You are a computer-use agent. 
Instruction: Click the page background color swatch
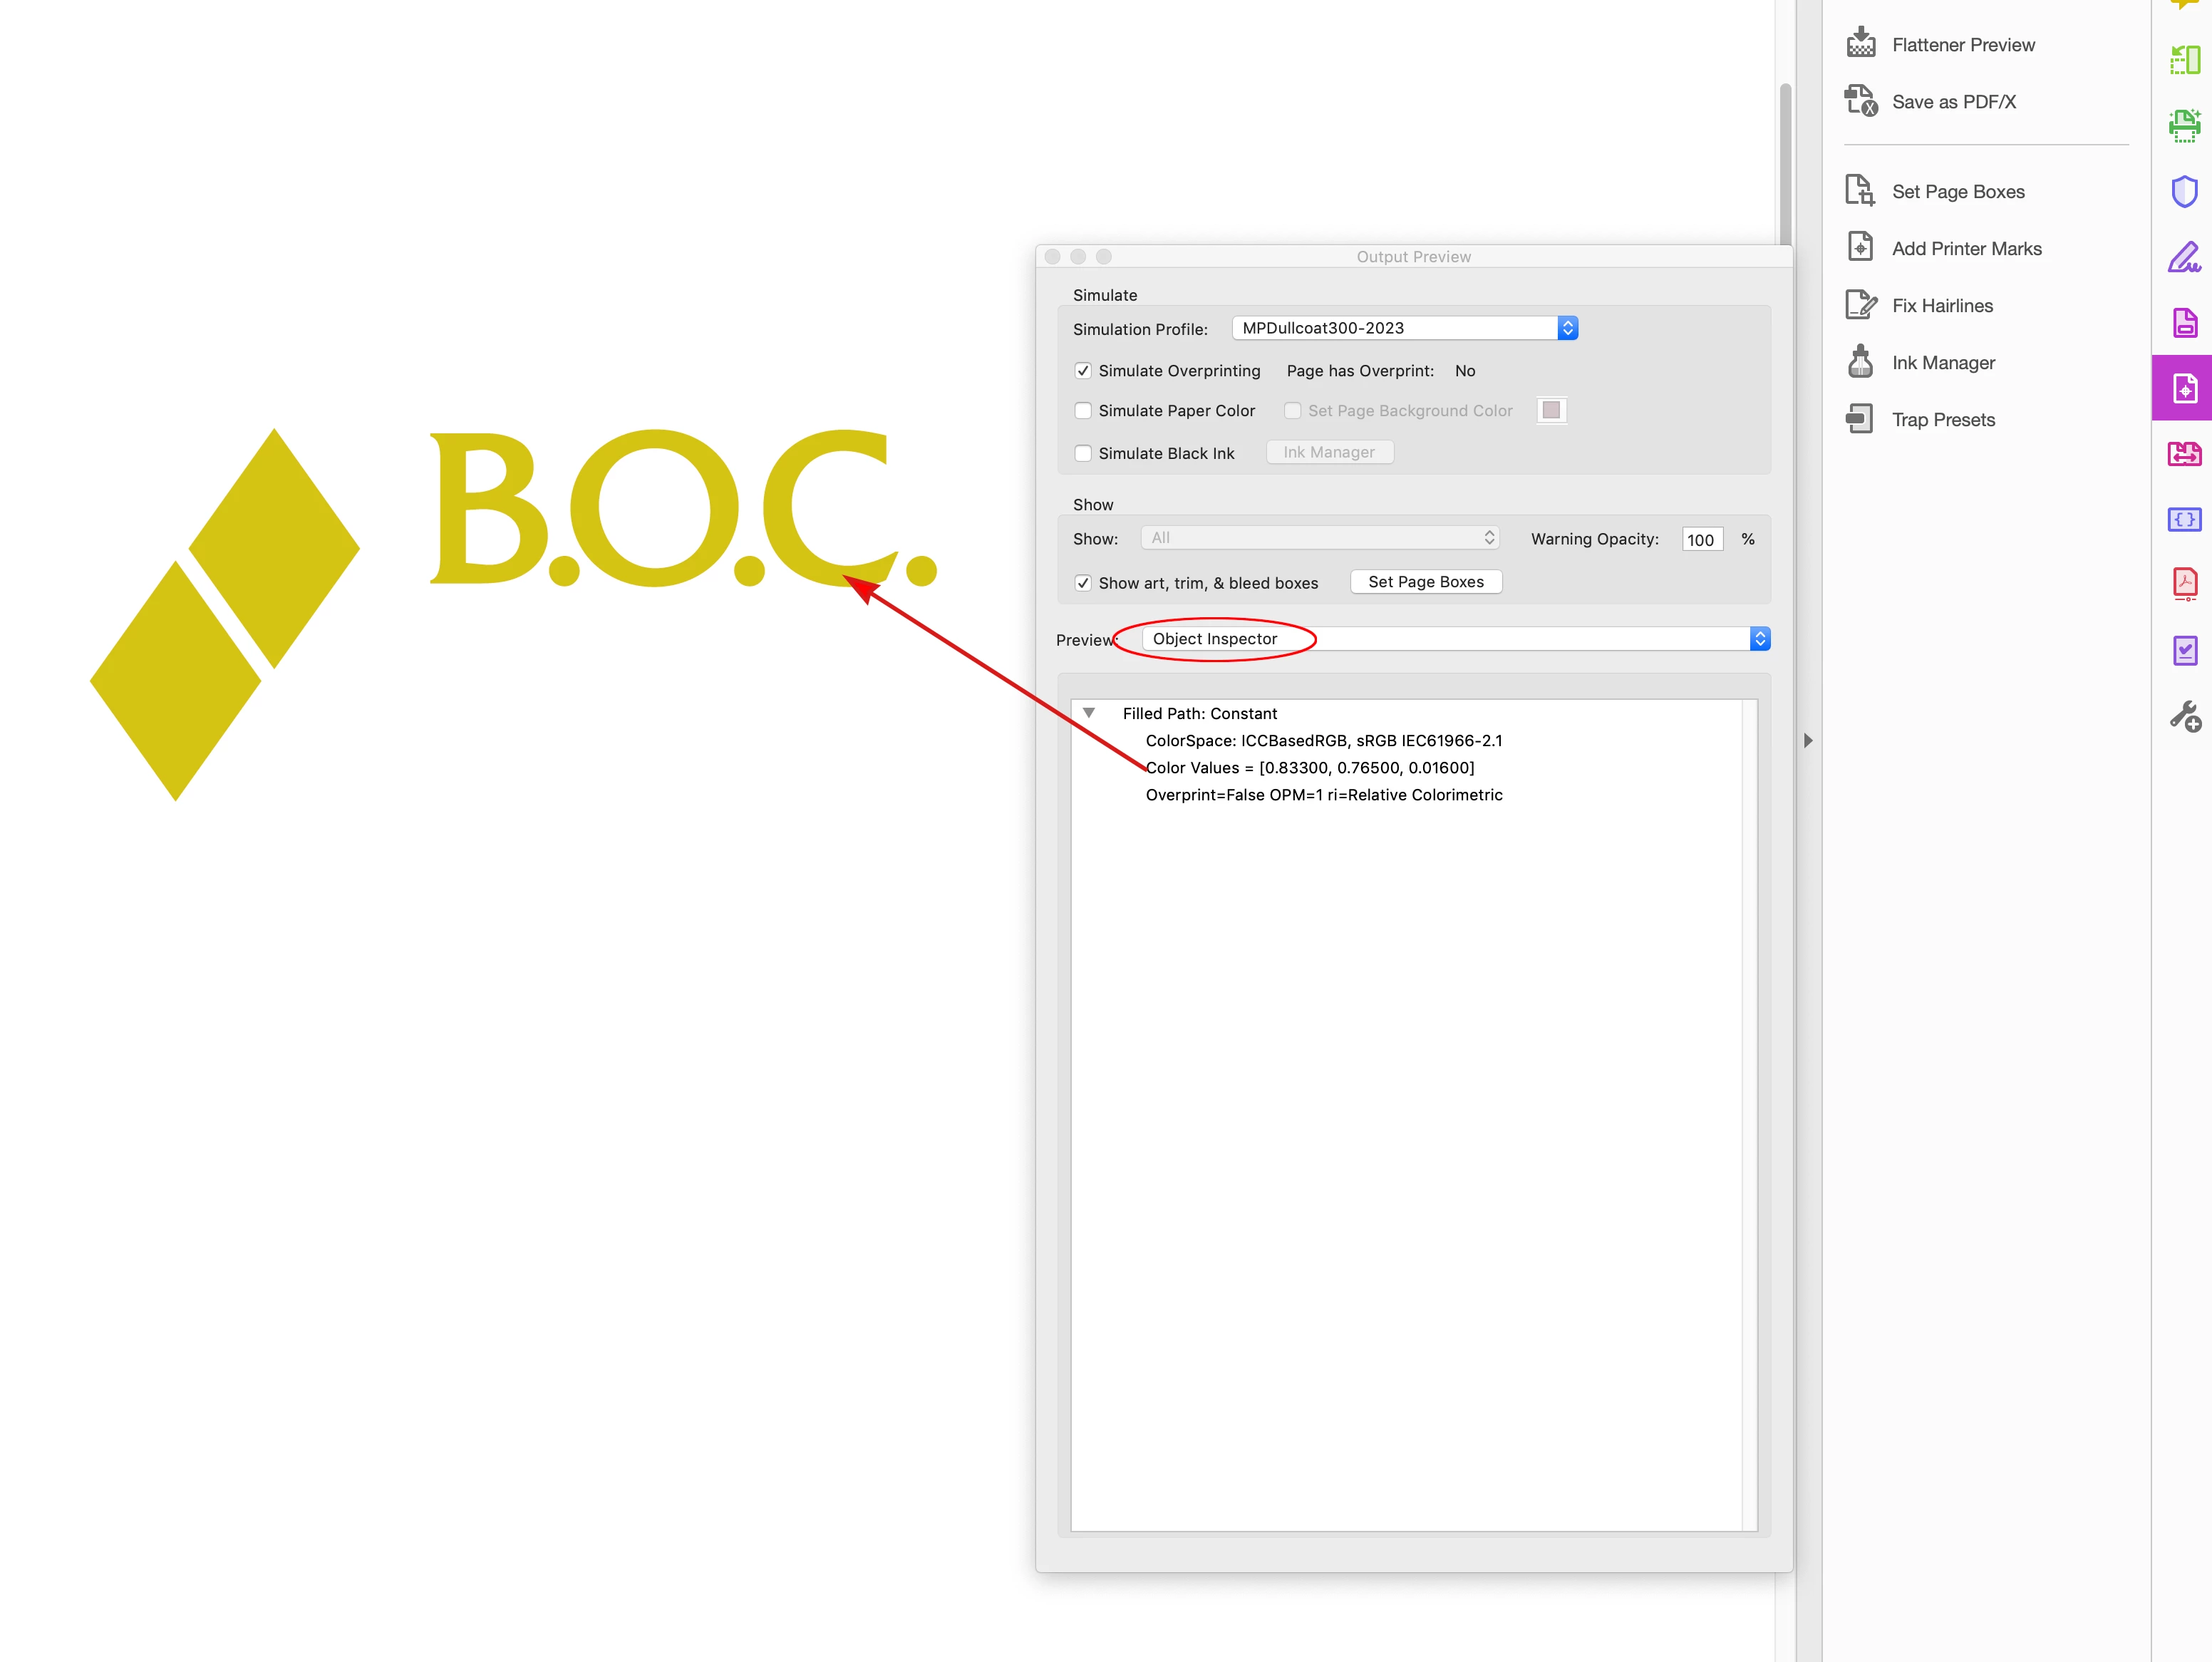(1551, 410)
